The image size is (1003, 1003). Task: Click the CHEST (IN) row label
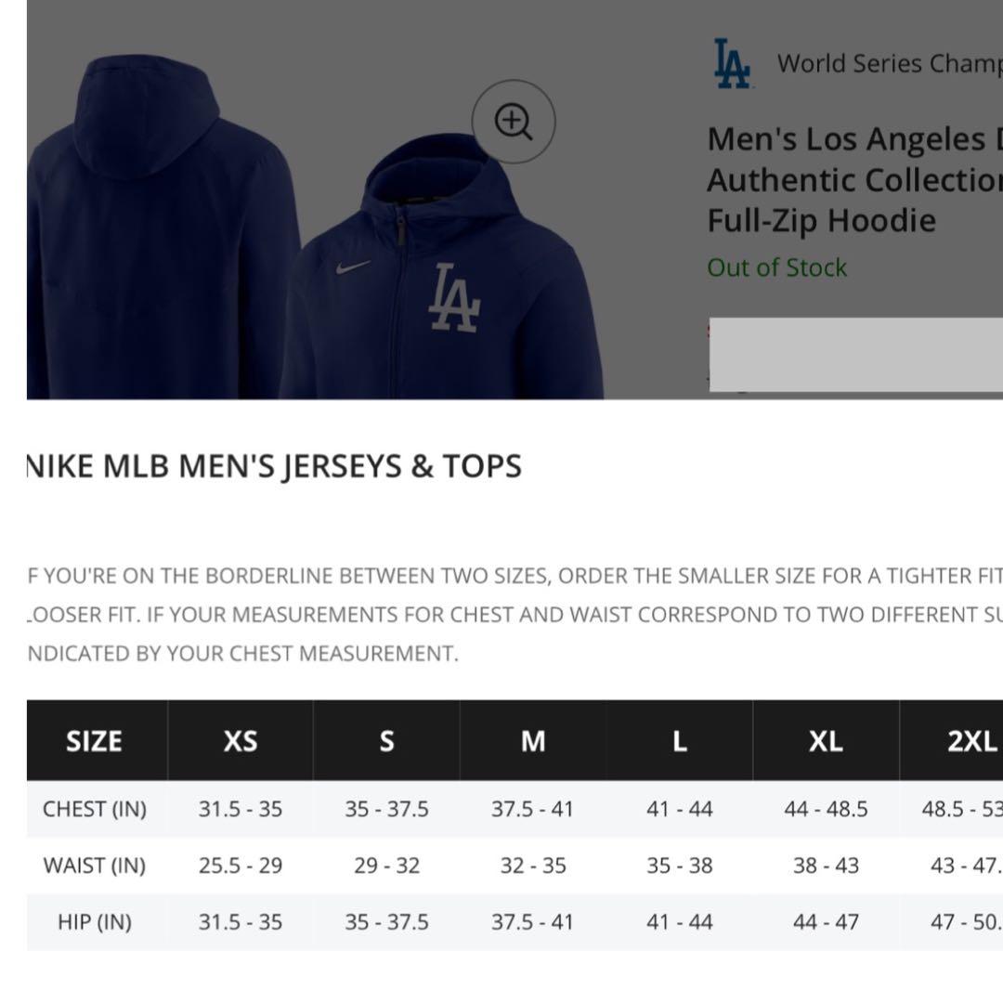(x=96, y=808)
